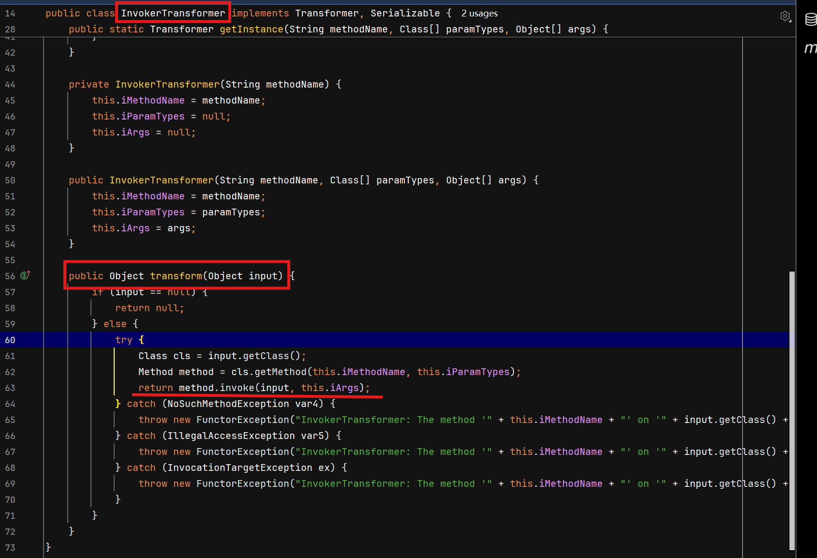Click the private InvokerTransformer constructor name

tap(167, 85)
